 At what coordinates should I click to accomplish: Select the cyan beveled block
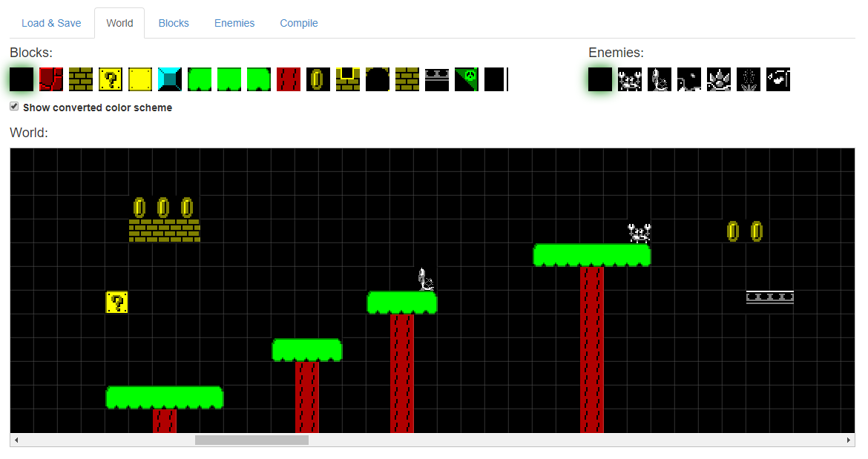[170, 79]
